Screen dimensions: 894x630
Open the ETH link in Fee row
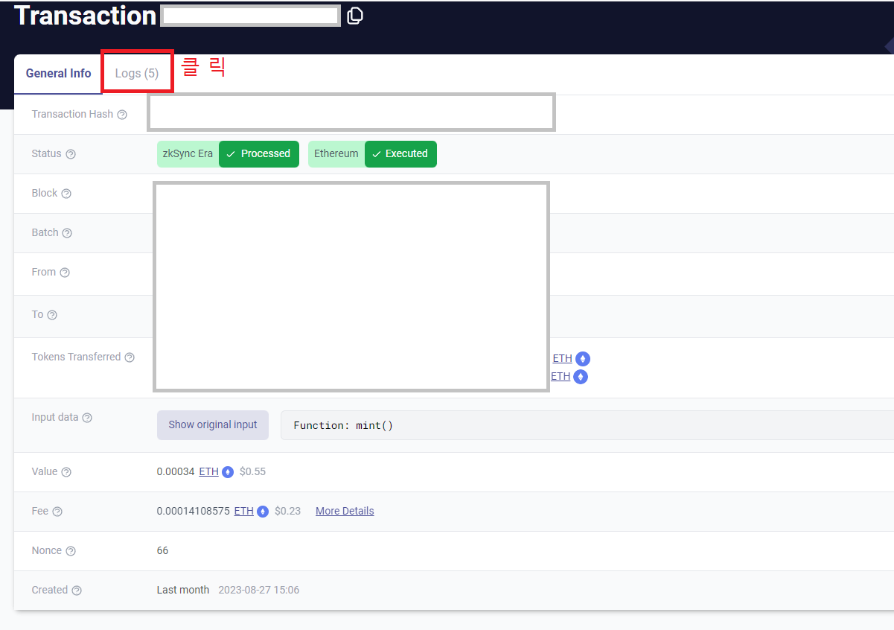(x=244, y=511)
